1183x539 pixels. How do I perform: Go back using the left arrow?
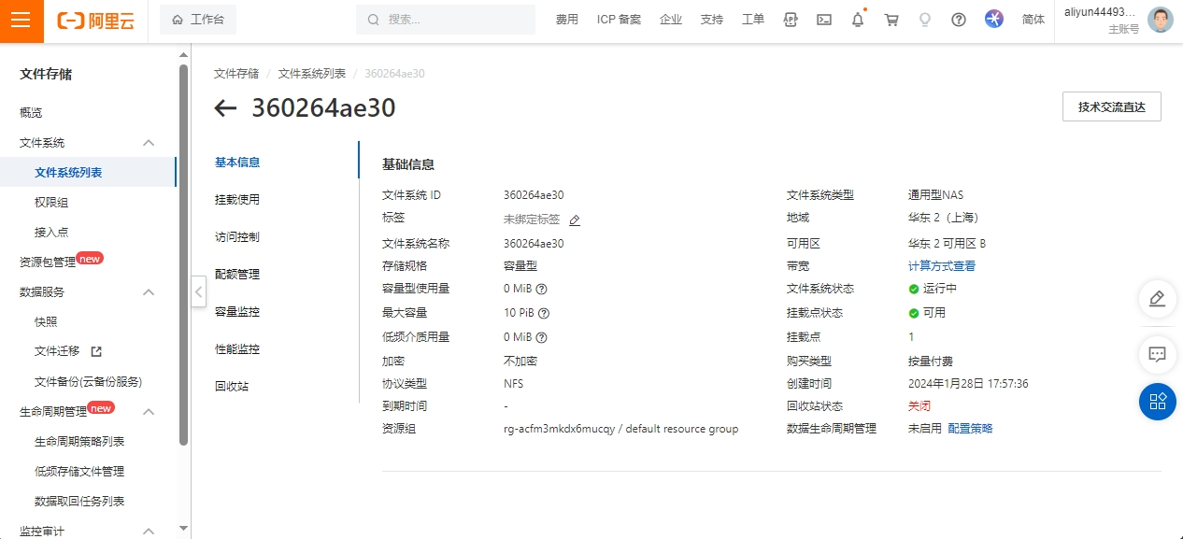[225, 108]
